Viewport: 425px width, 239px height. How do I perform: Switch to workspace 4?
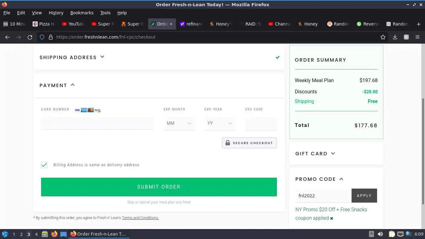(x=36, y=234)
